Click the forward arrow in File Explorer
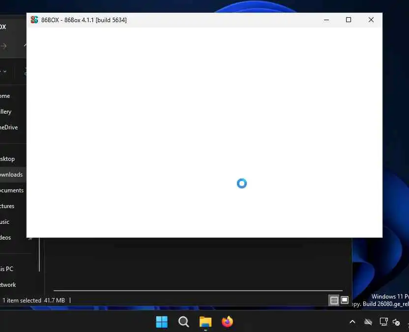409x332 pixels. coord(3,46)
